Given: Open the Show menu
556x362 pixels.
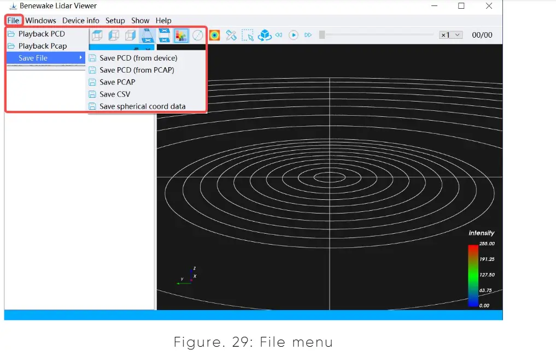Looking at the screenshot, I should coord(141,21).
